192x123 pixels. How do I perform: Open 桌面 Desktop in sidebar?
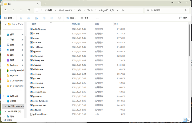pos(12,35)
